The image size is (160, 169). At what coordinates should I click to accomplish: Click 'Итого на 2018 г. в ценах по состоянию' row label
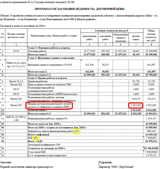57,128
